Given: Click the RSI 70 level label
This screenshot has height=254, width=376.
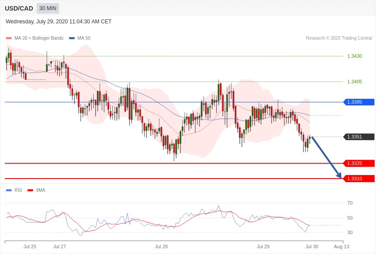Looking at the screenshot, I should (x=350, y=203).
